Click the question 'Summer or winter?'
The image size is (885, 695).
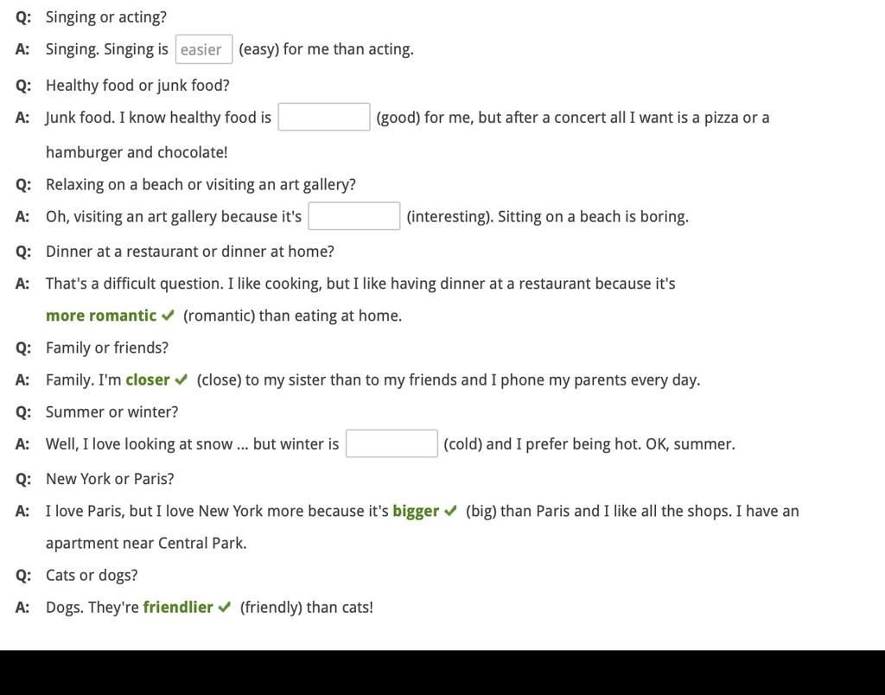pyautogui.click(x=111, y=411)
